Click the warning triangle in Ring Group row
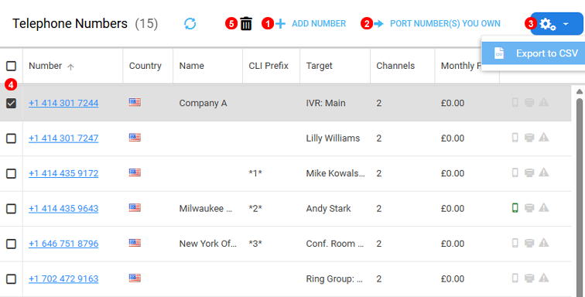This screenshot has height=297, width=585. point(544,278)
